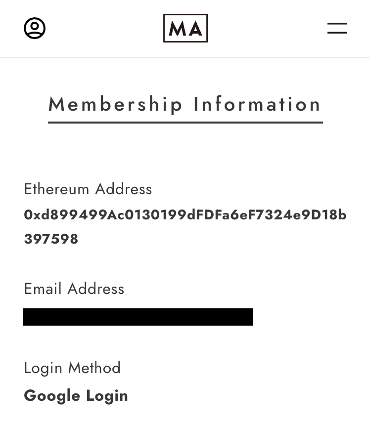Click the bold word "Login" after Google
The width and height of the screenshot is (370, 421).
(107, 396)
